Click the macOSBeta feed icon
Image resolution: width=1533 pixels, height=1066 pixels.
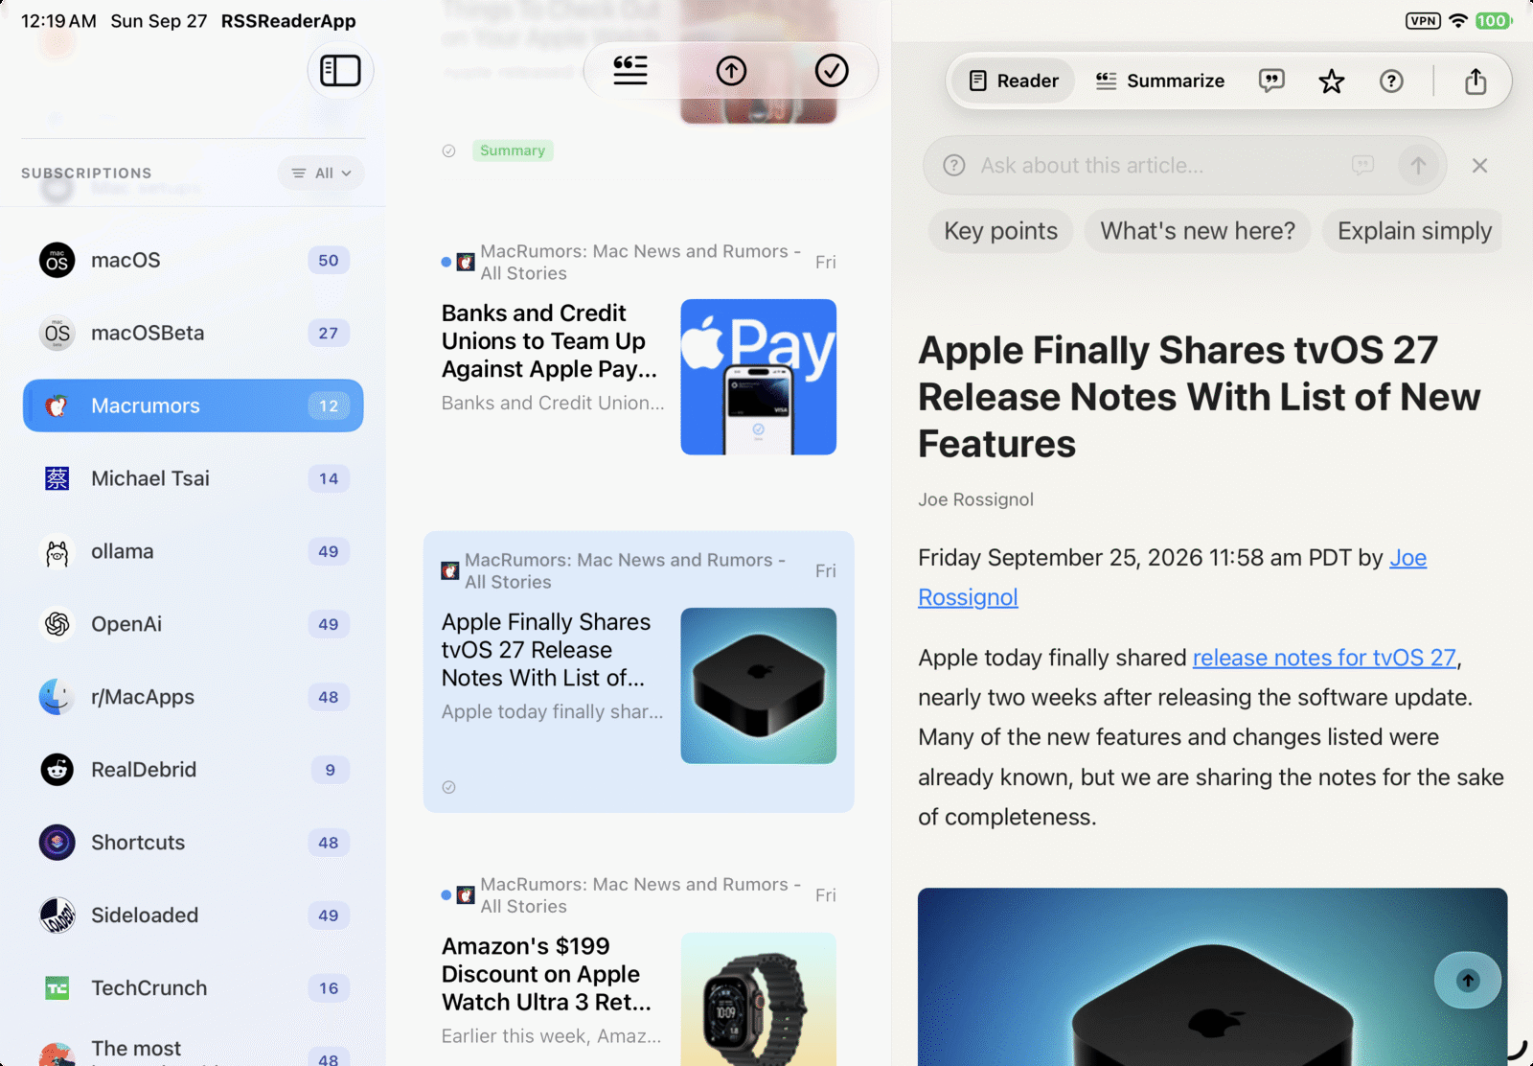(x=57, y=334)
